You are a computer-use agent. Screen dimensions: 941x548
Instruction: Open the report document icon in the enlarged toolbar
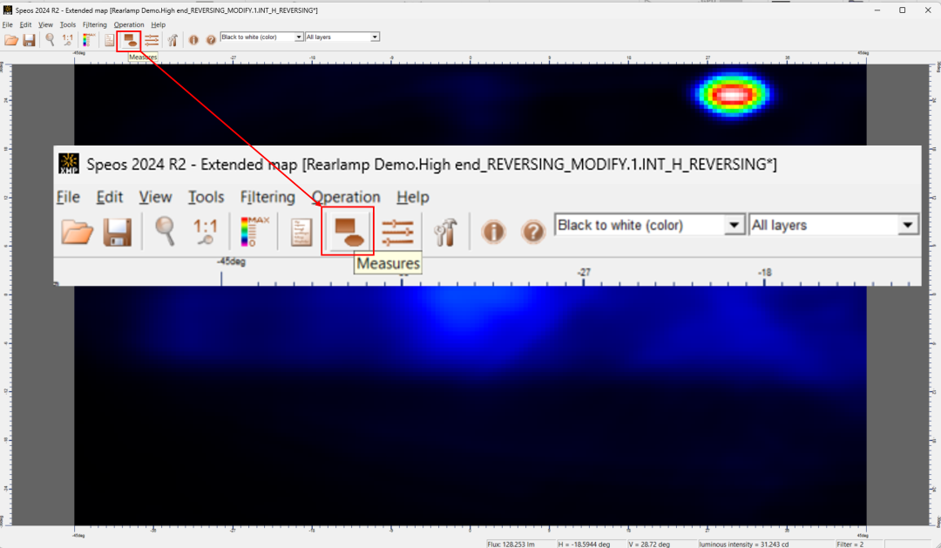point(301,232)
